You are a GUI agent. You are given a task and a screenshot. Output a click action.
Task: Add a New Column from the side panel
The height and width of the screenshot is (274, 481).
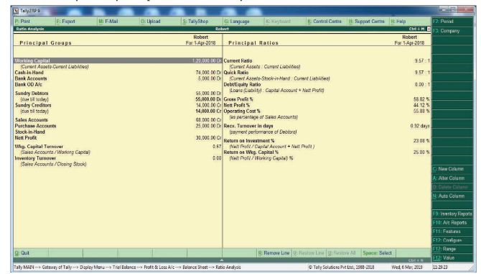click(x=452, y=169)
